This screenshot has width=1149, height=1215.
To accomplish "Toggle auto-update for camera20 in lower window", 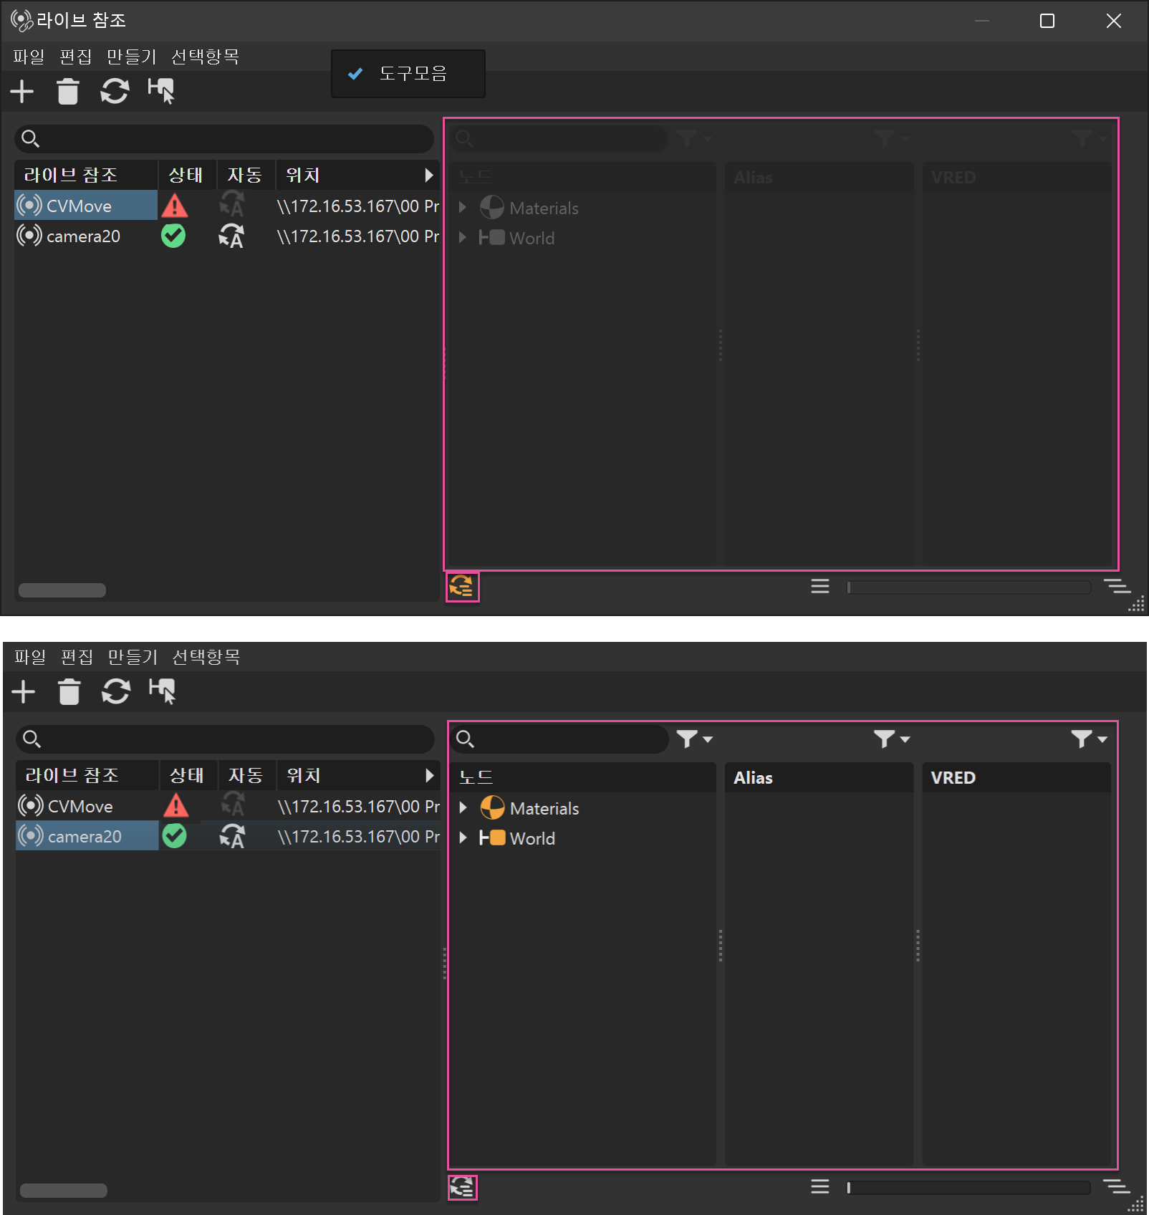I will click(233, 836).
